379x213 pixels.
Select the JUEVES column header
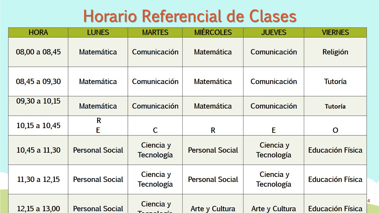(x=274, y=33)
